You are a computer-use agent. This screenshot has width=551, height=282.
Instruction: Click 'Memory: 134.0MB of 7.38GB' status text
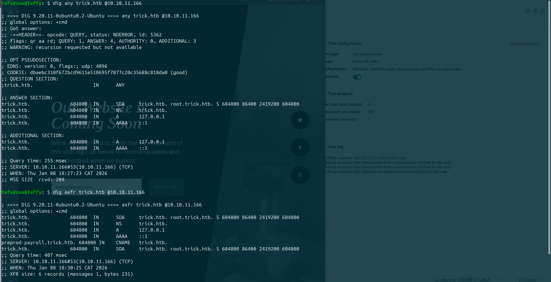(x=466, y=280)
